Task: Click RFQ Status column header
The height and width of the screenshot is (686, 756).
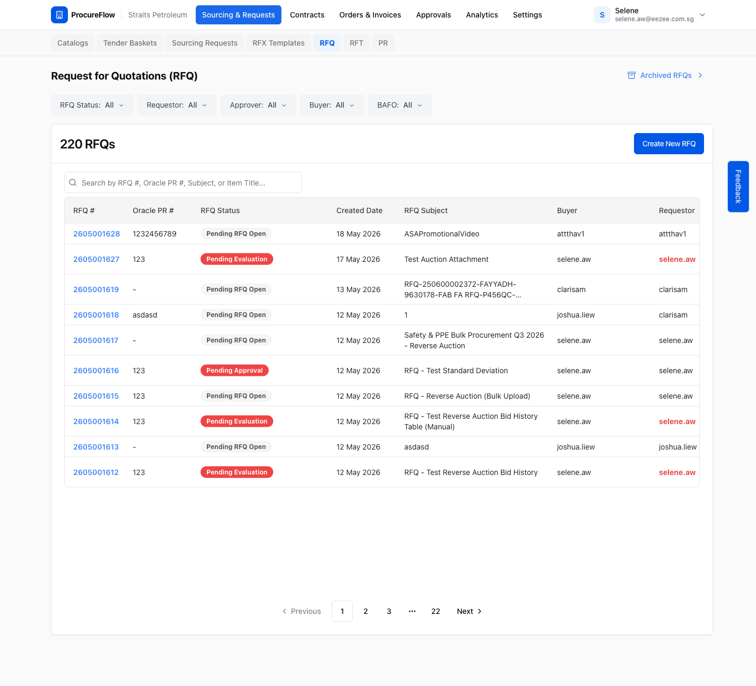Action: [220, 210]
